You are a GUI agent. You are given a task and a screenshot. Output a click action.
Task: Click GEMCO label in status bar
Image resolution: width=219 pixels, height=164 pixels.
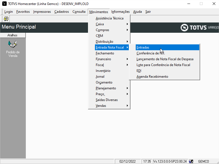point(203,162)
